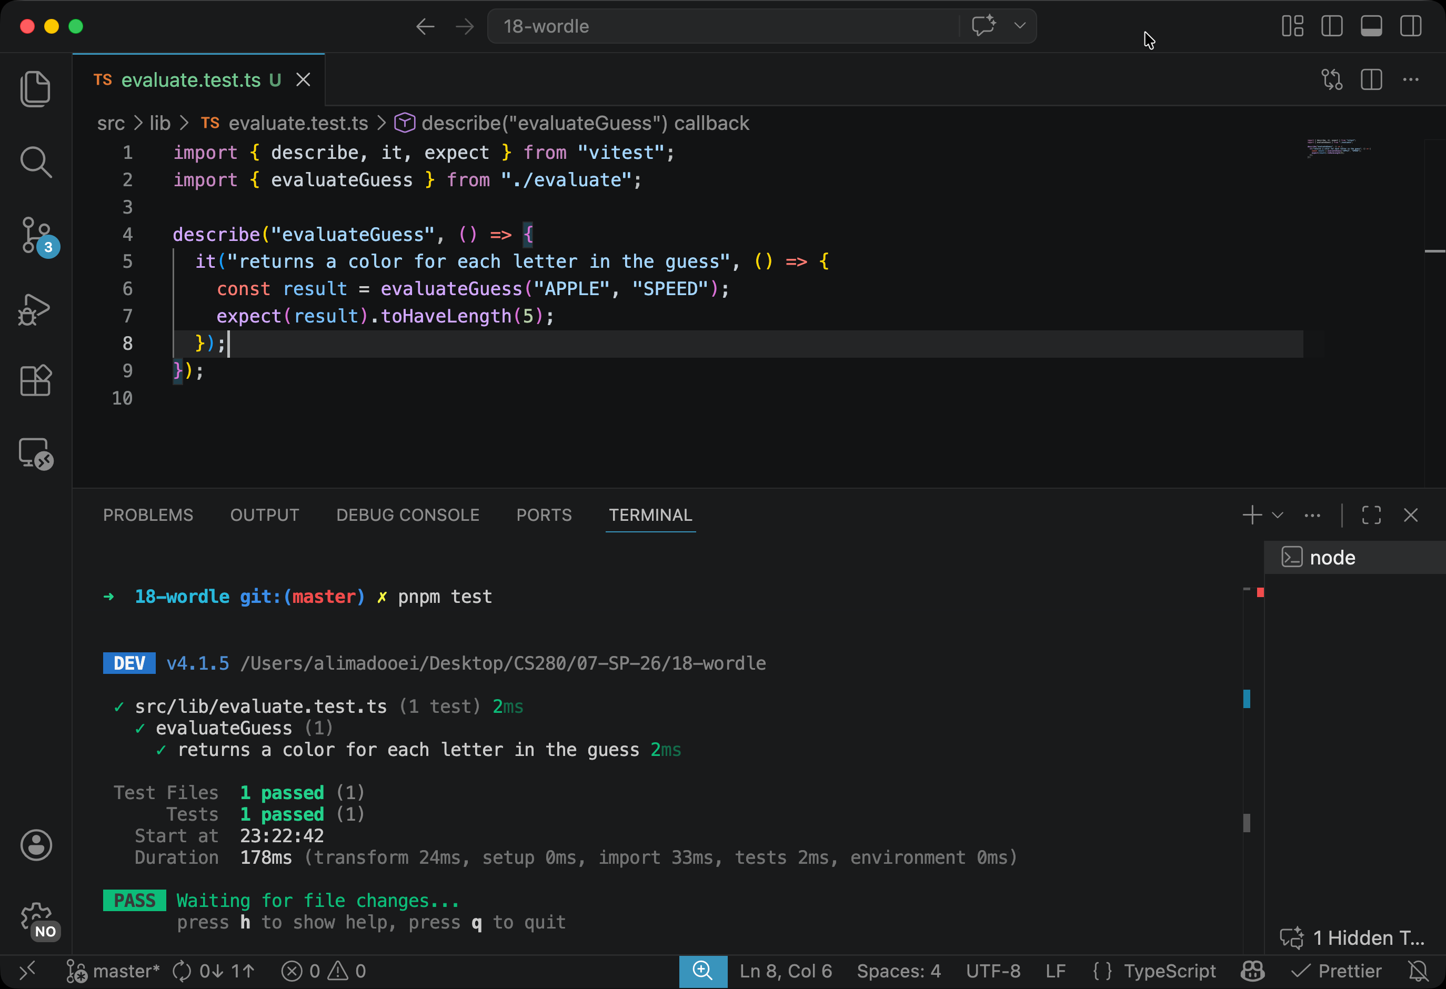Open the describe("evaluateGuess") callback breadcrumb

572,123
